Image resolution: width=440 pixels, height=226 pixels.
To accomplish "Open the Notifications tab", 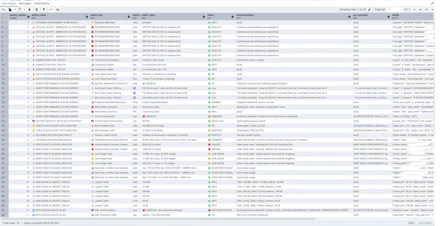I will pyautogui.click(x=42, y=3).
